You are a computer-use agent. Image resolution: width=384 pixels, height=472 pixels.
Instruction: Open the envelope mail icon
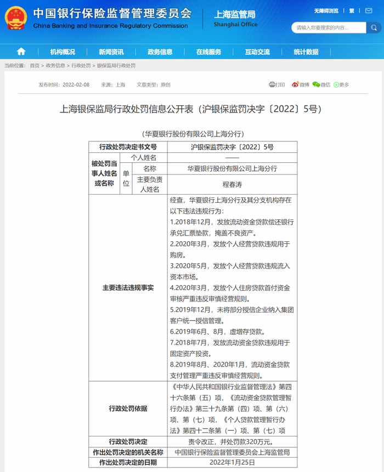369,11
